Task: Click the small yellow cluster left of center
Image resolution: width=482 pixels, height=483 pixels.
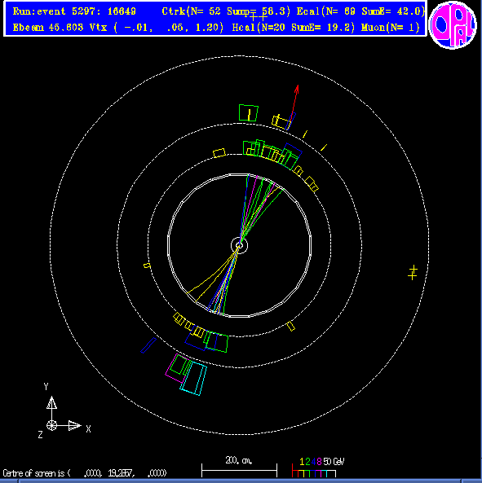Action: pos(148,266)
